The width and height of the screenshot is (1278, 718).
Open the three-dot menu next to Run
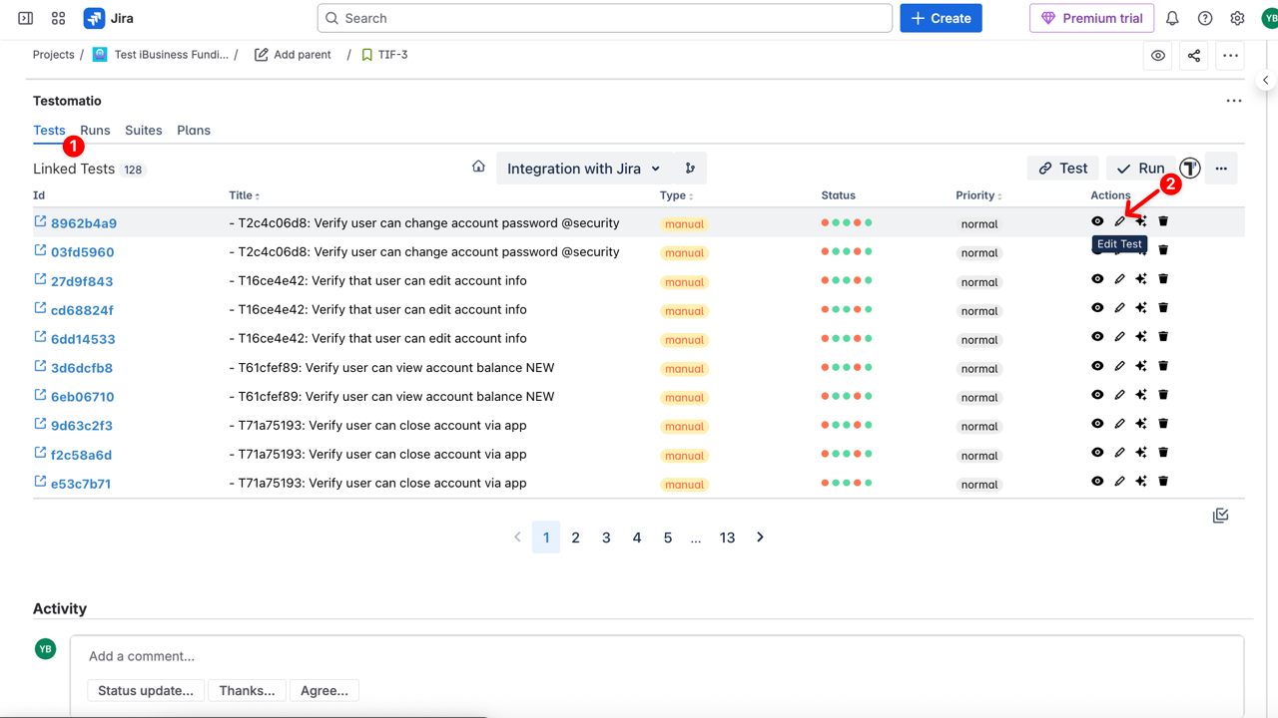coord(1221,169)
